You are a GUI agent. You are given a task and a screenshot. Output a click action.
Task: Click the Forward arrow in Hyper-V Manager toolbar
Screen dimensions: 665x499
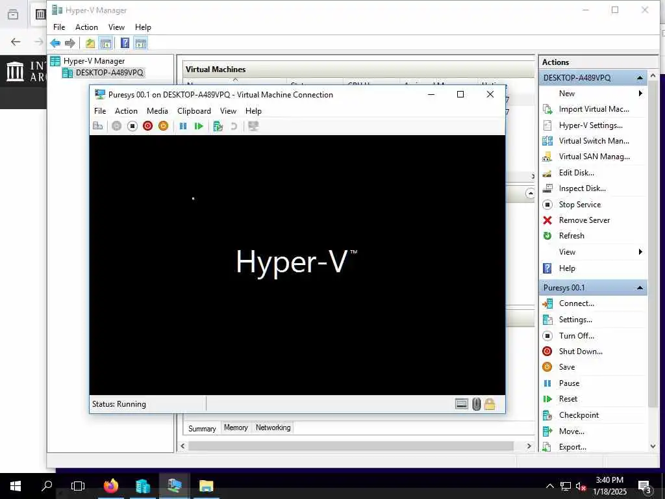coord(70,43)
